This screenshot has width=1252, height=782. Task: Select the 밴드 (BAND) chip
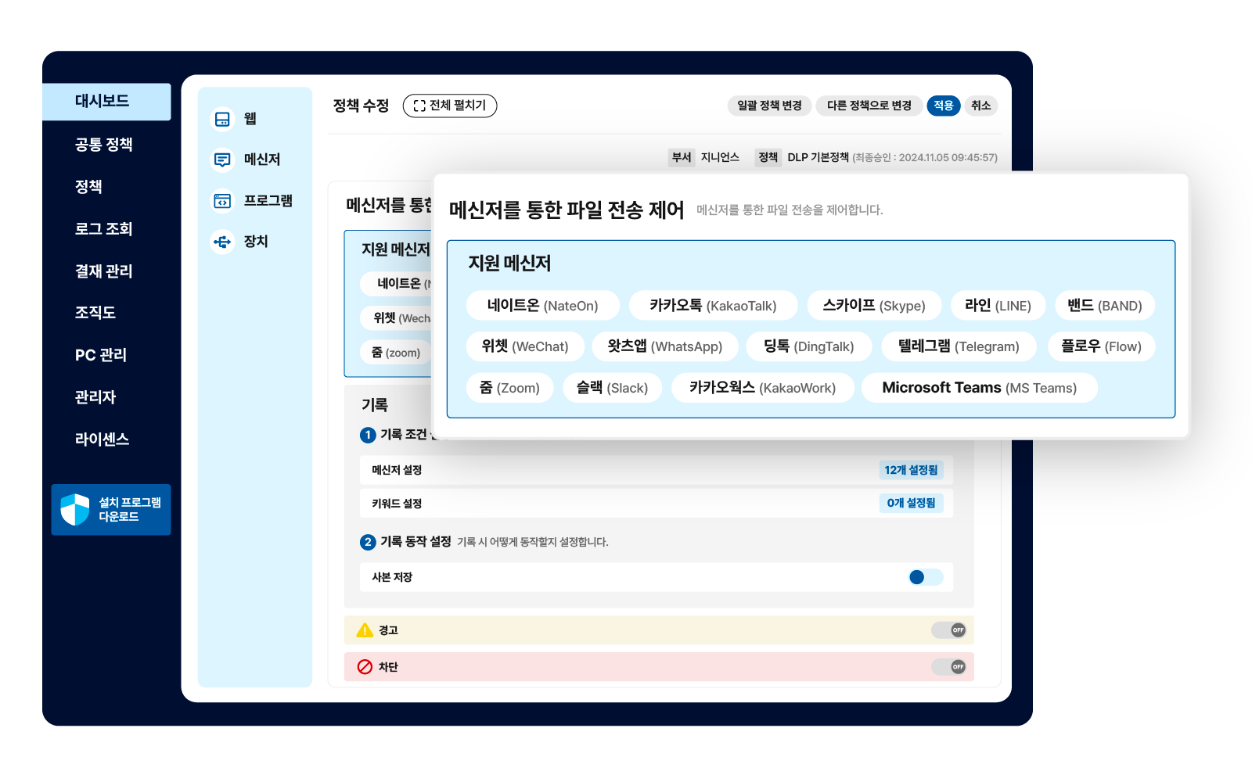click(x=1105, y=306)
